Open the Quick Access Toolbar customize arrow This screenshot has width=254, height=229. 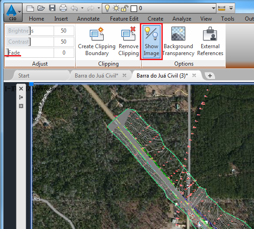[231, 8]
